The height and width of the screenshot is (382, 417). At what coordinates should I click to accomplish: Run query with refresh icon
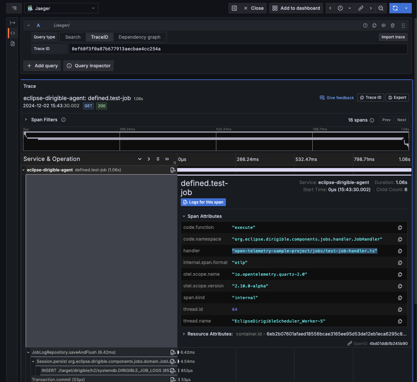(395, 8)
